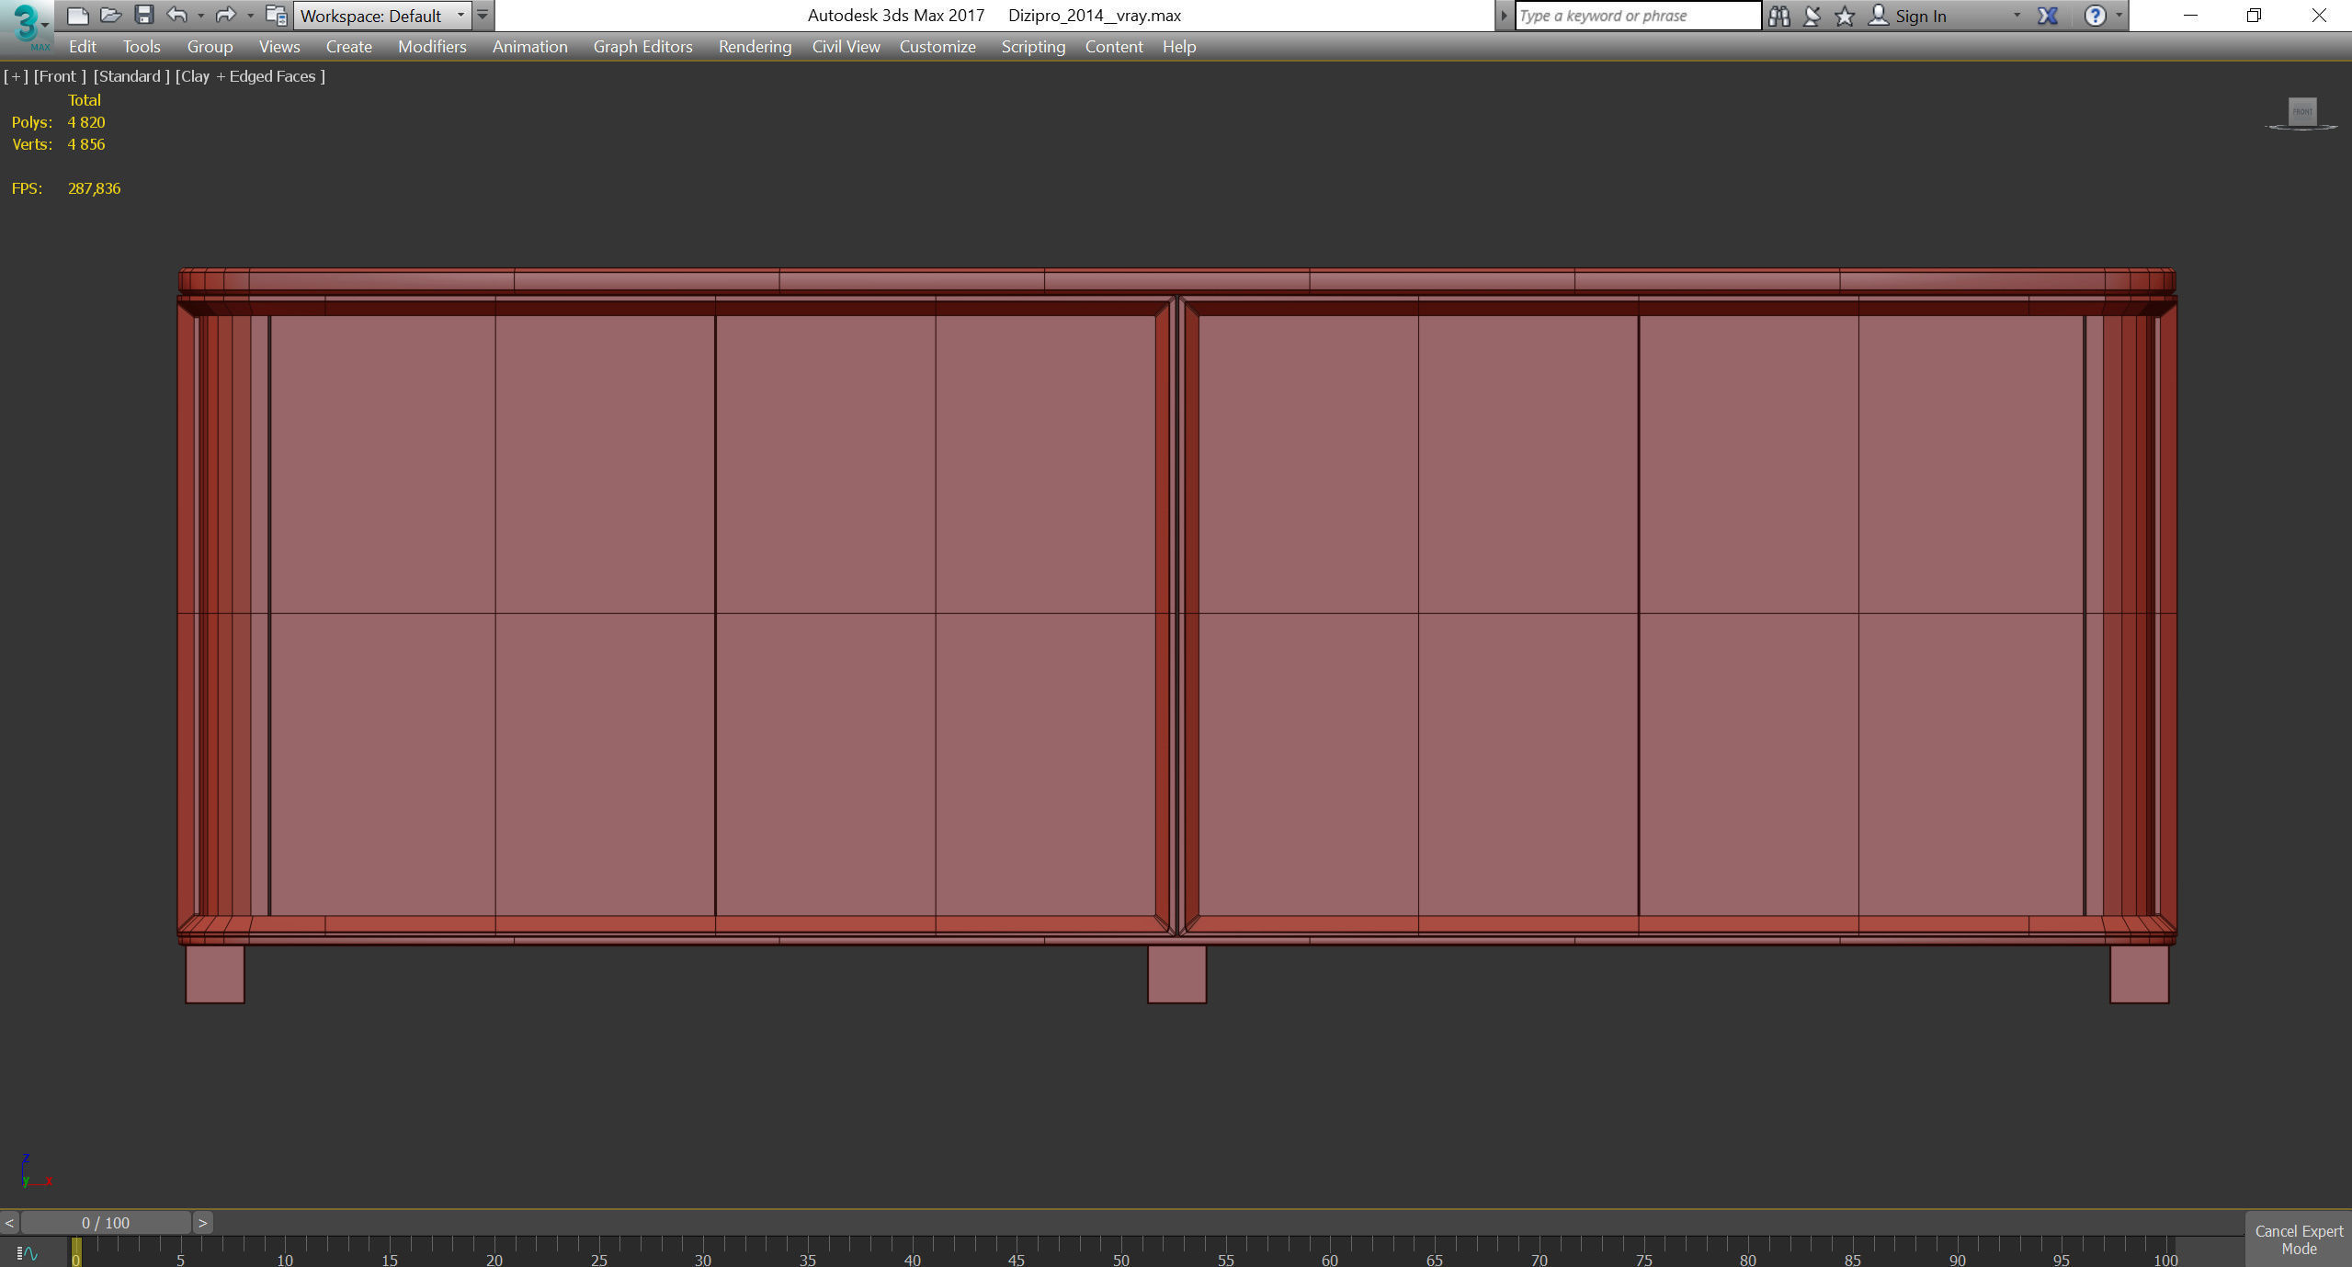Viewport: 2352px width, 1267px height.
Task: Open the Workspace: Default dropdown
Action: coord(382,16)
